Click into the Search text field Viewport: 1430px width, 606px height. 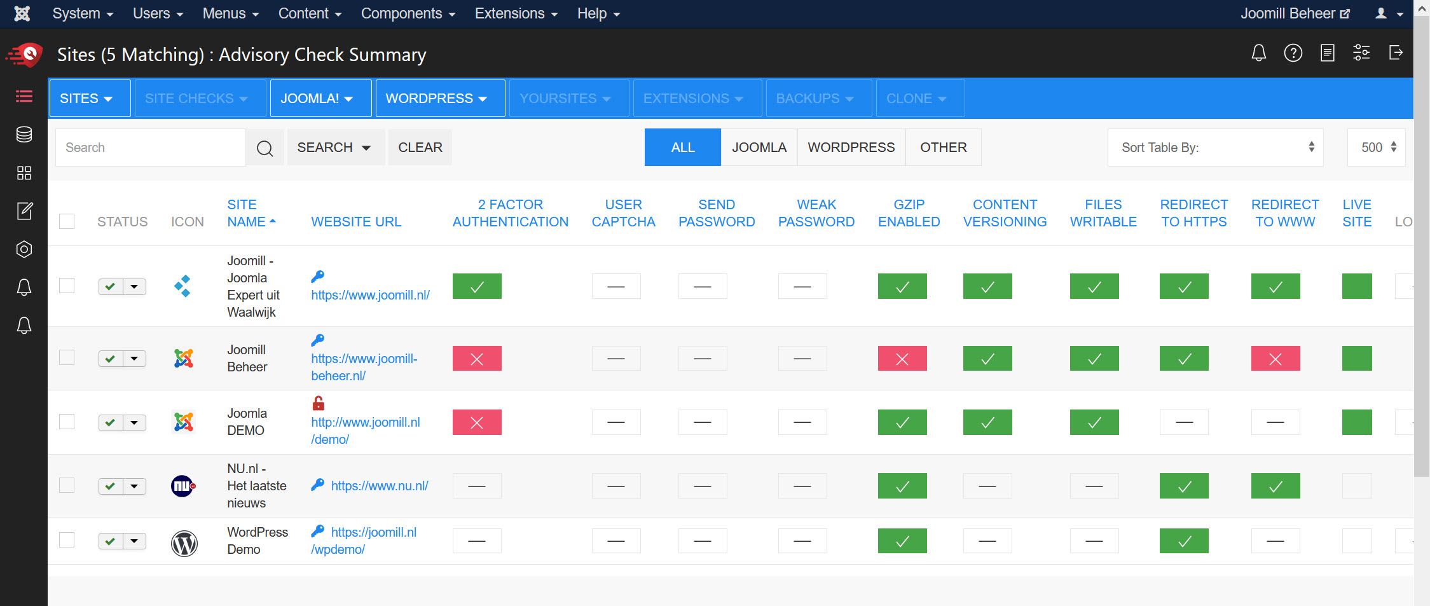click(151, 148)
